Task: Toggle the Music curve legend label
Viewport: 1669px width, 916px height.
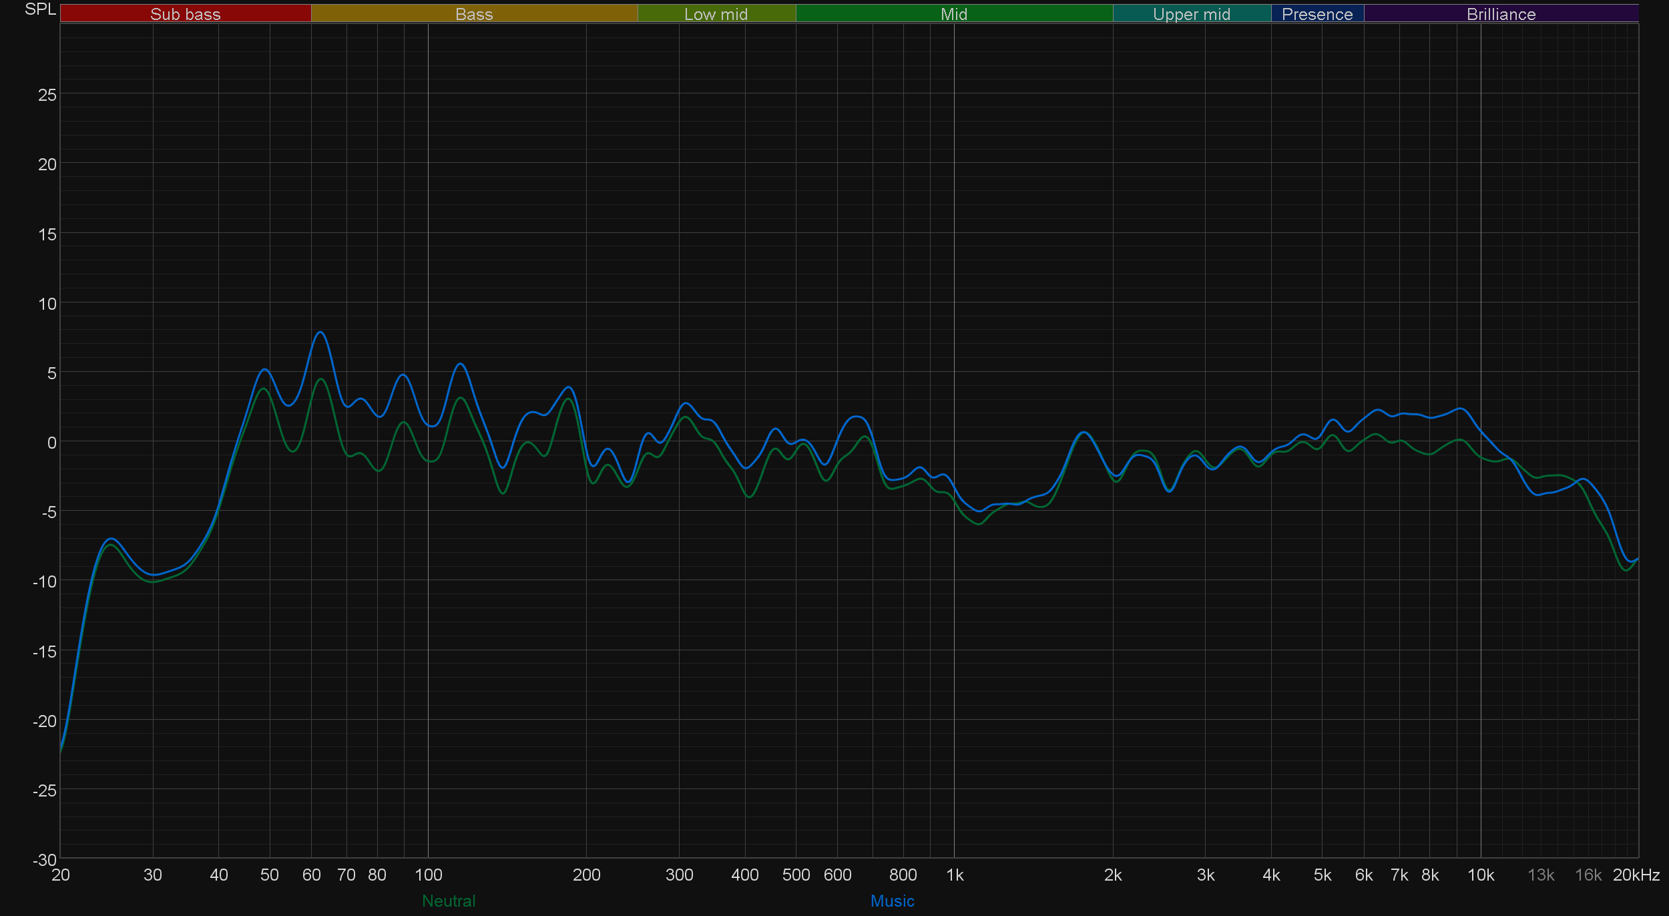Action: (892, 901)
